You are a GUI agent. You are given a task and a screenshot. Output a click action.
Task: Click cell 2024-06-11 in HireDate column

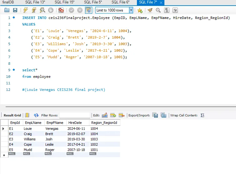coord(78,129)
